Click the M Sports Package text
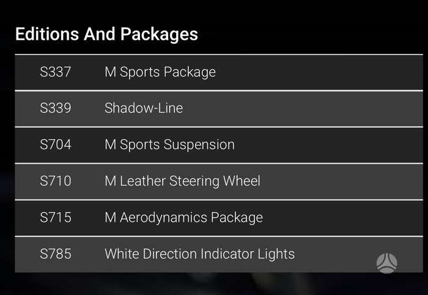The height and width of the screenshot is (295, 428). tap(160, 73)
